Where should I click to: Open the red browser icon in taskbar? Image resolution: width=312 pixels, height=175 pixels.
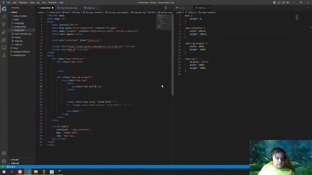pyautogui.click(x=20, y=172)
